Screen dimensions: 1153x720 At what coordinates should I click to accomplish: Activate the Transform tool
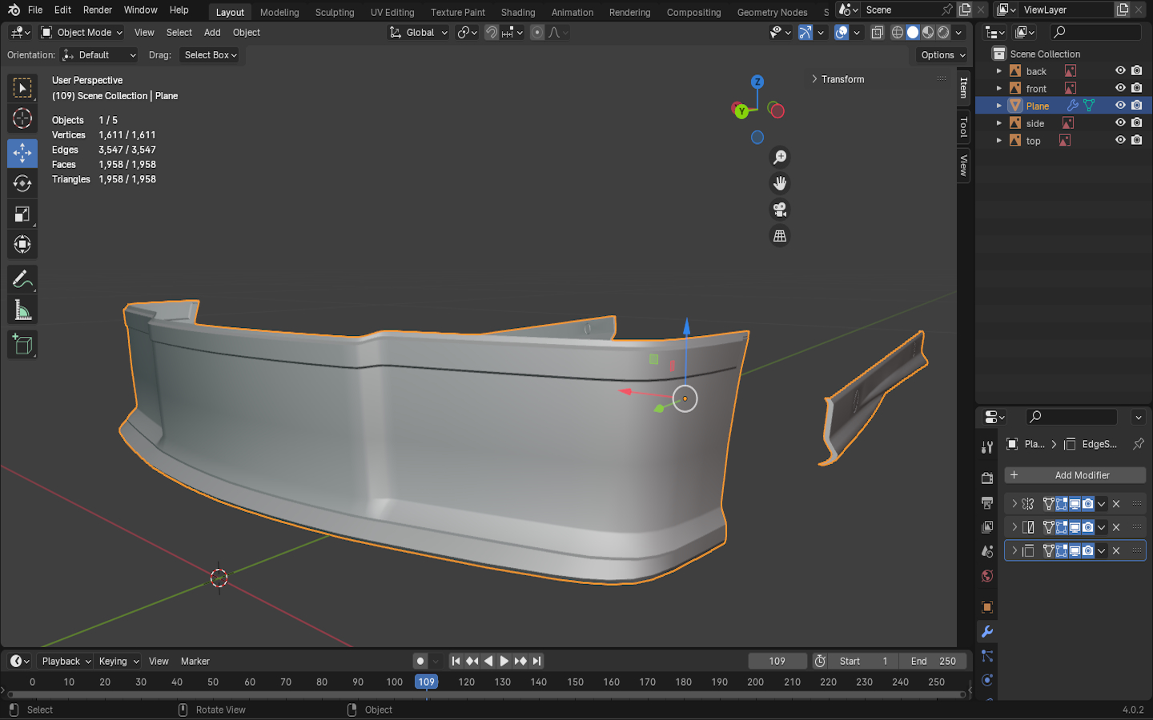coord(22,244)
